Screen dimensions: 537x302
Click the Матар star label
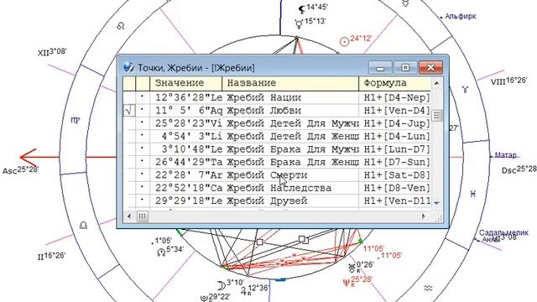505,155
